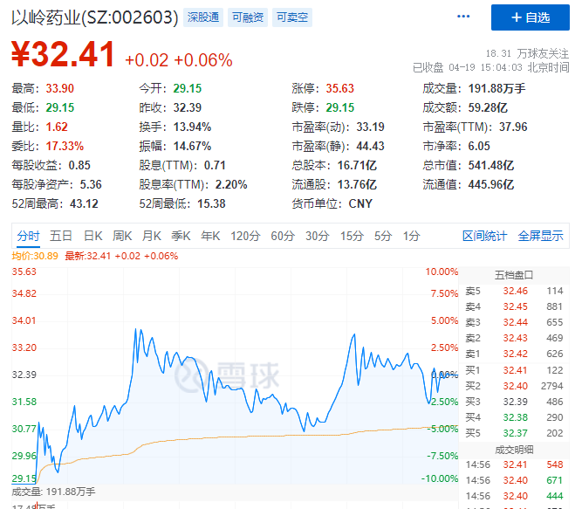Click the current price ¥32.41
This screenshot has height=509, width=582.
coord(63,55)
